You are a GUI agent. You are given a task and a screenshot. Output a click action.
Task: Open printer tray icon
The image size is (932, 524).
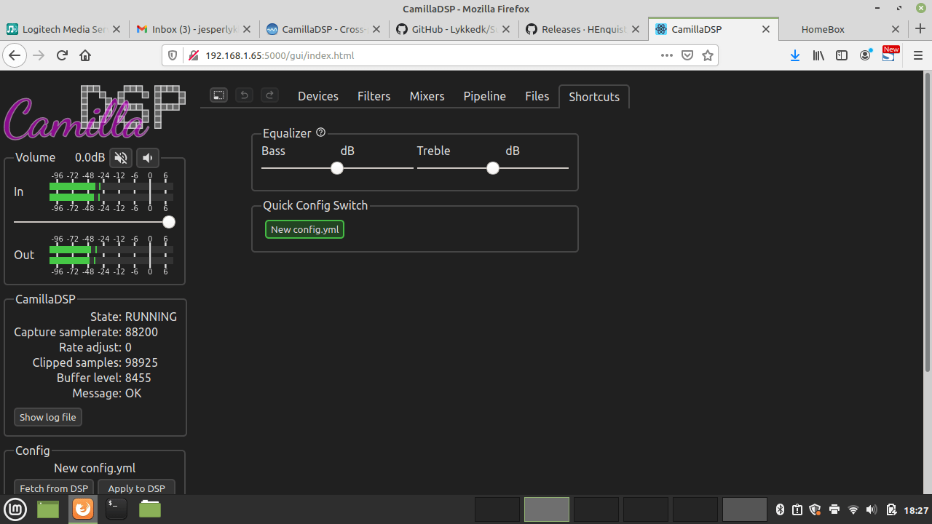pyautogui.click(x=834, y=509)
